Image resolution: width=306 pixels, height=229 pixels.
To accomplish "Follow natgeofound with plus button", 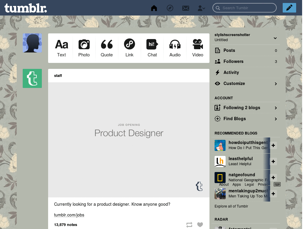I will click(273, 177).
